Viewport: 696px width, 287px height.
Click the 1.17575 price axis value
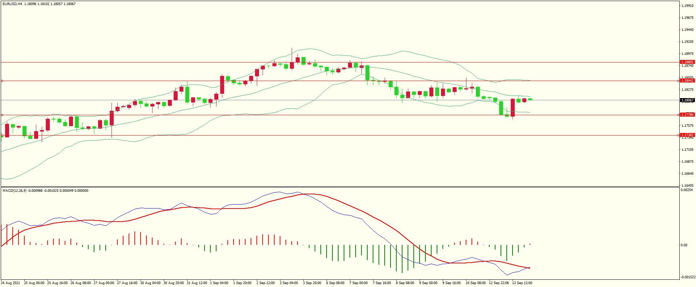point(688,126)
